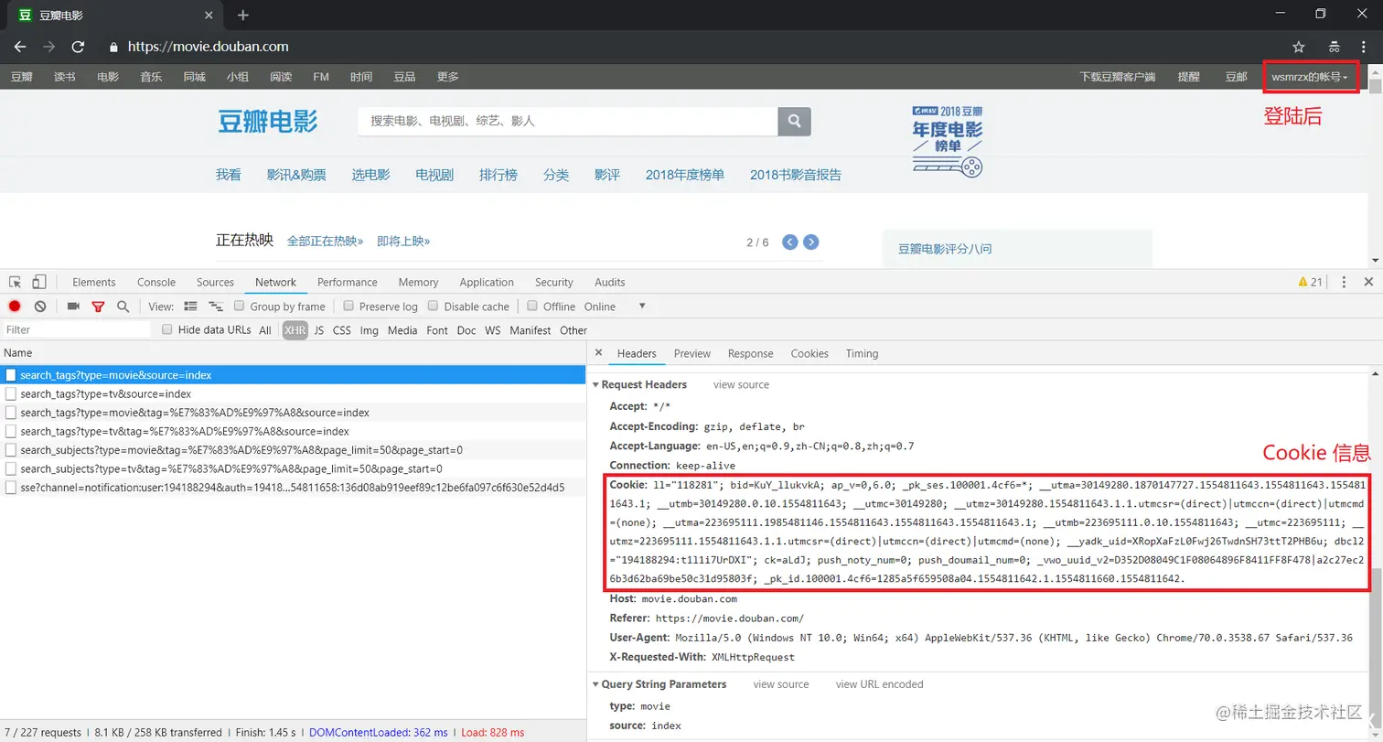1383x742 pixels.
Task: Bookmark the page with the star icon
Action: (x=1299, y=47)
